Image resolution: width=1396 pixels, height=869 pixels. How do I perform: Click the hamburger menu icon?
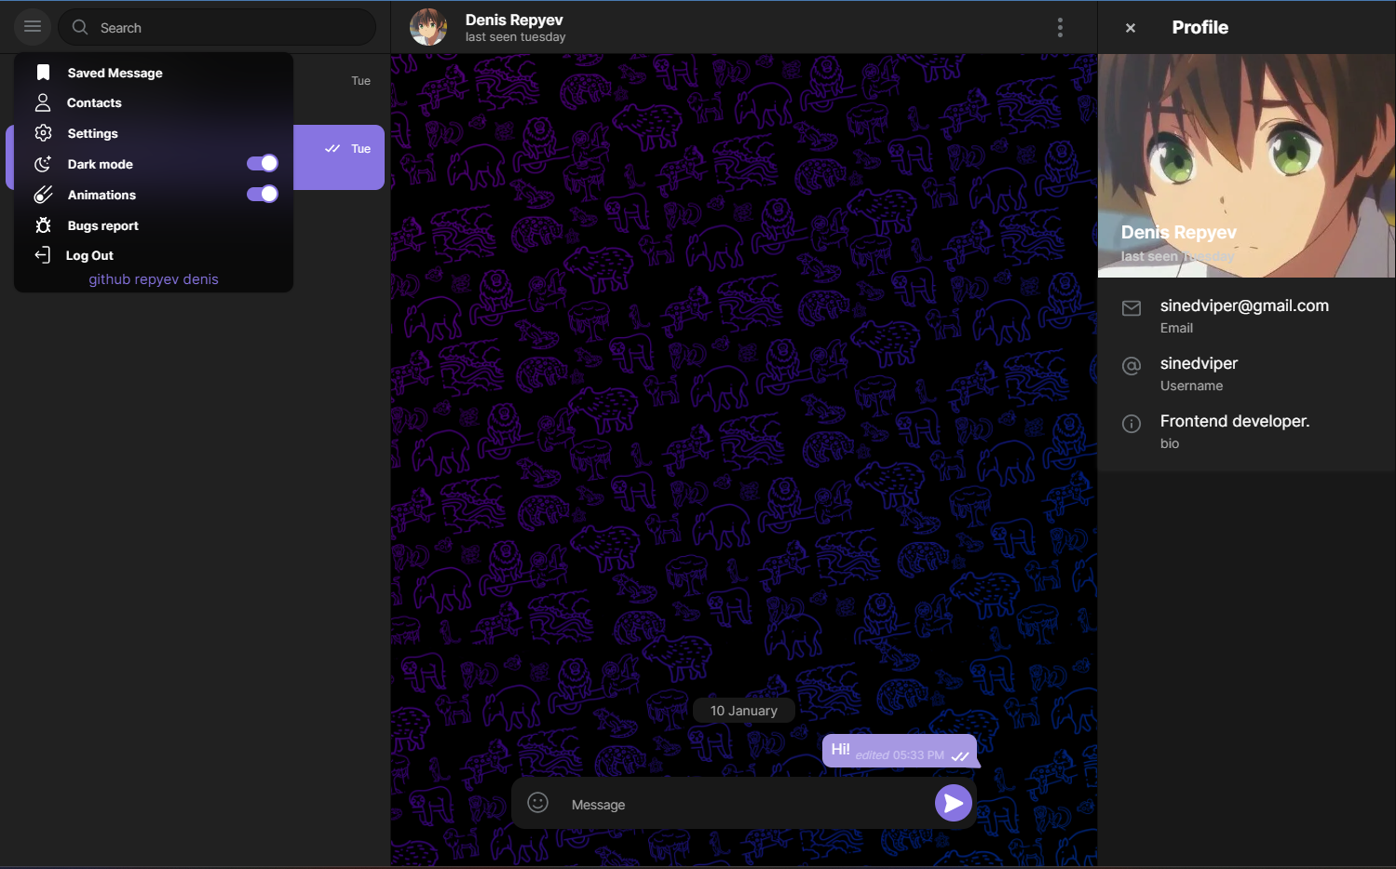pyautogui.click(x=33, y=27)
